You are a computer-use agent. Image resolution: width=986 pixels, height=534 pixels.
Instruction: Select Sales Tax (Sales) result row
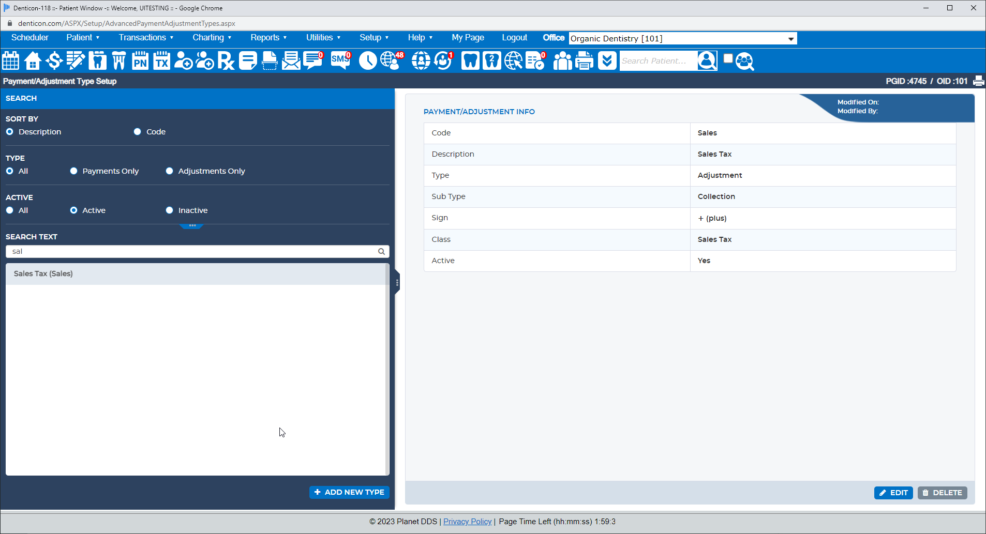tap(196, 274)
